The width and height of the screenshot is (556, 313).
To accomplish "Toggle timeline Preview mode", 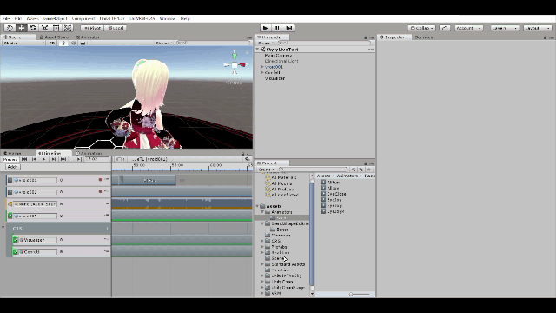I will point(10,159).
